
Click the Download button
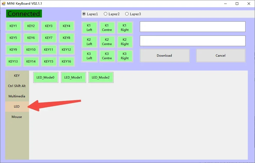(165, 56)
